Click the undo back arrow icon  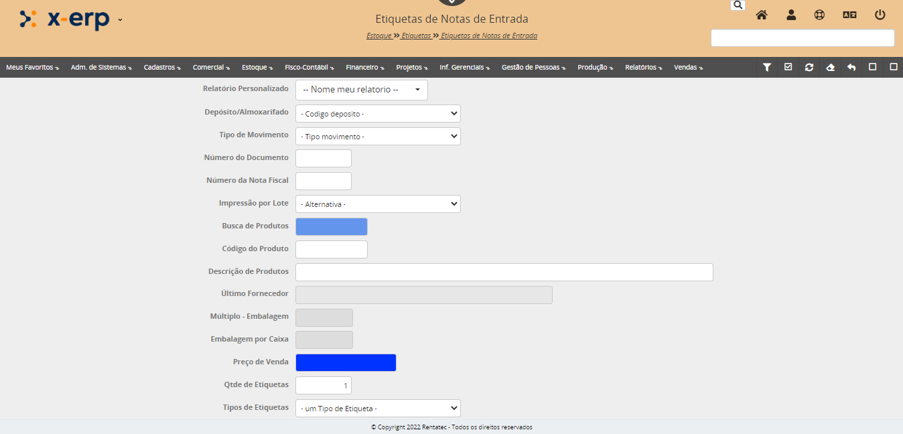(851, 67)
